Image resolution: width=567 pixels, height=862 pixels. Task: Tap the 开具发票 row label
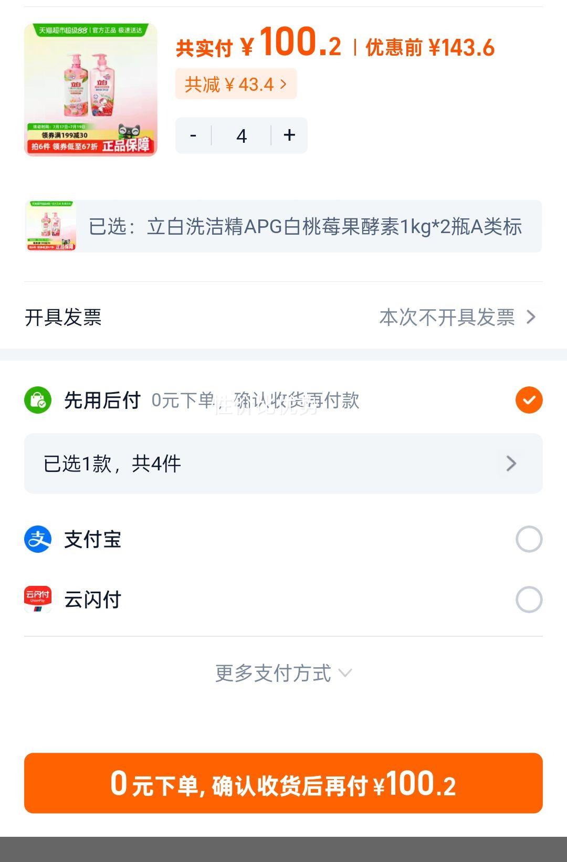click(x=63, y=317)
